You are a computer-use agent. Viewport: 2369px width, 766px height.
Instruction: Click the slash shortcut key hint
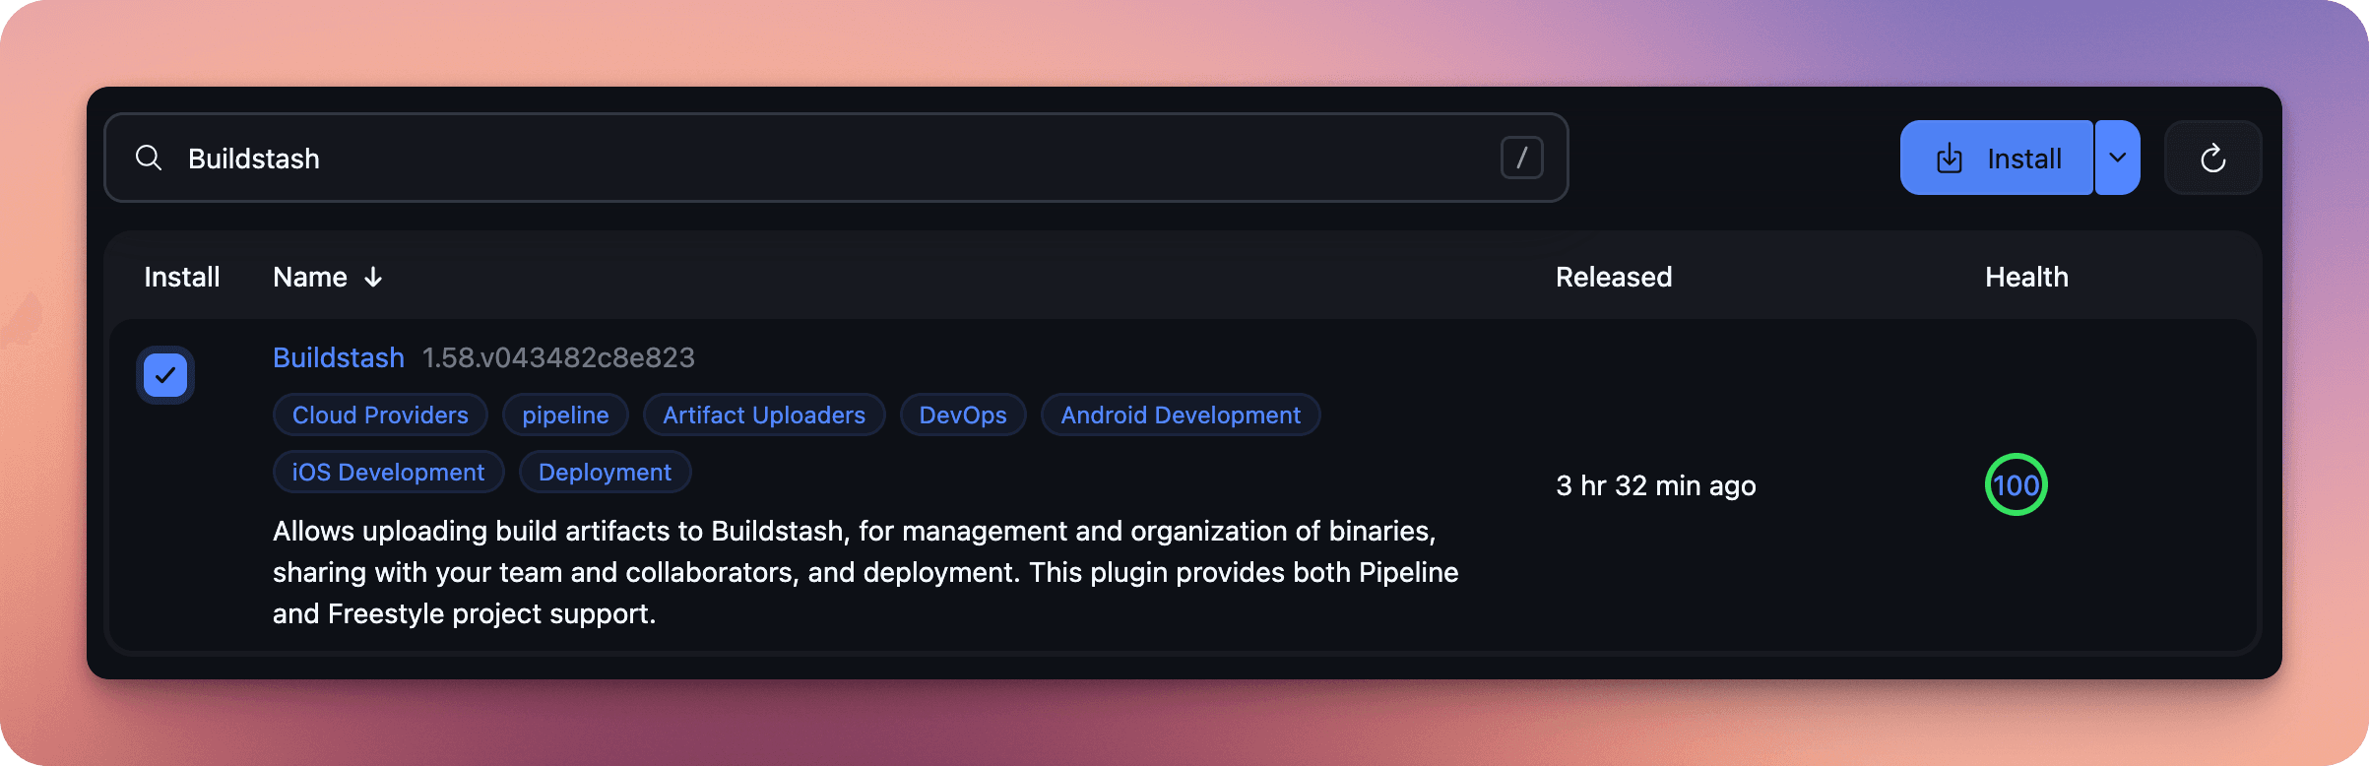tap(1521, 158)
